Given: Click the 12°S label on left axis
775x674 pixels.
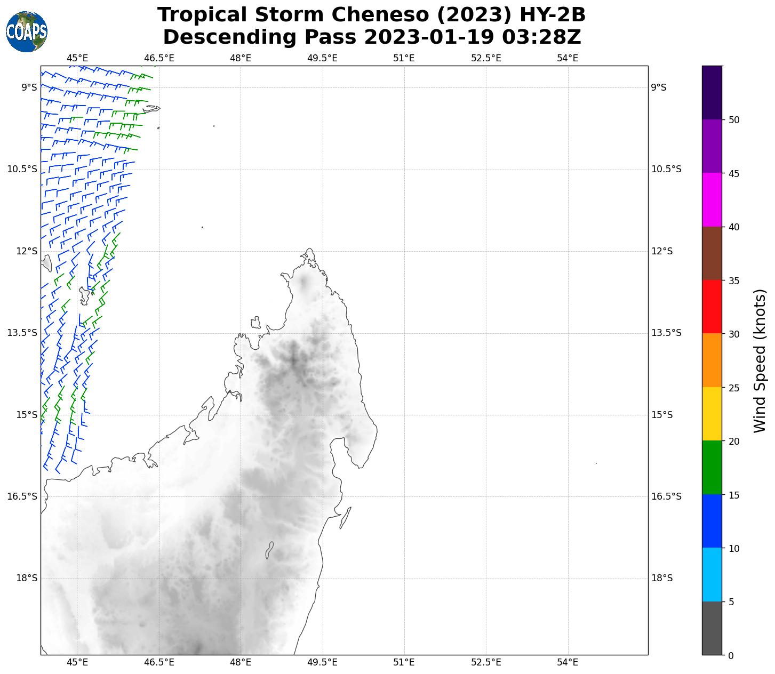Looking at the screenshot, I should point(27,251).
